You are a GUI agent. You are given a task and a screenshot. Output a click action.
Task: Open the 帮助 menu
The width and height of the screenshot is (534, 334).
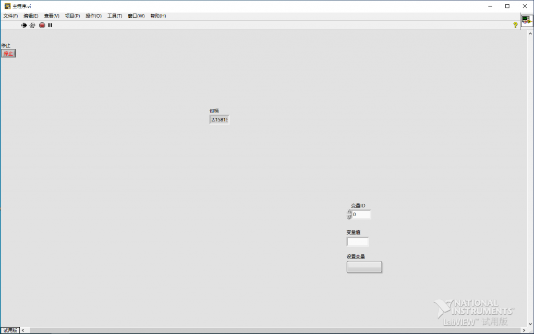[158, 16]
